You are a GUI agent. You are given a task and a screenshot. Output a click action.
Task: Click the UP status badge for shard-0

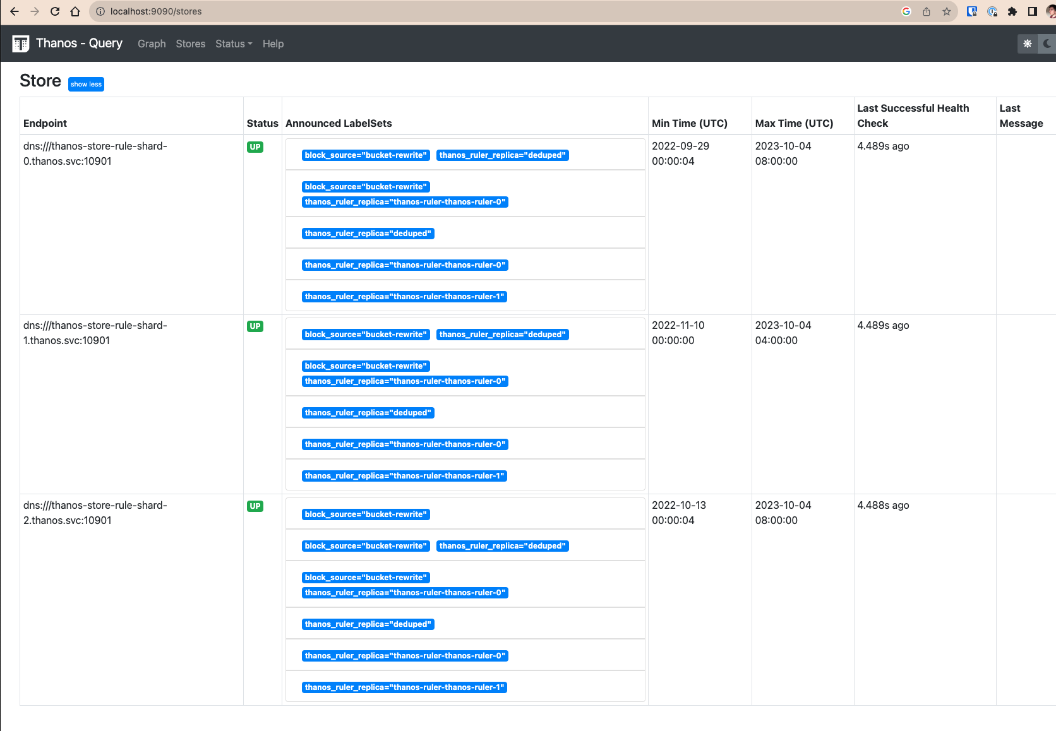coord(255,146)
